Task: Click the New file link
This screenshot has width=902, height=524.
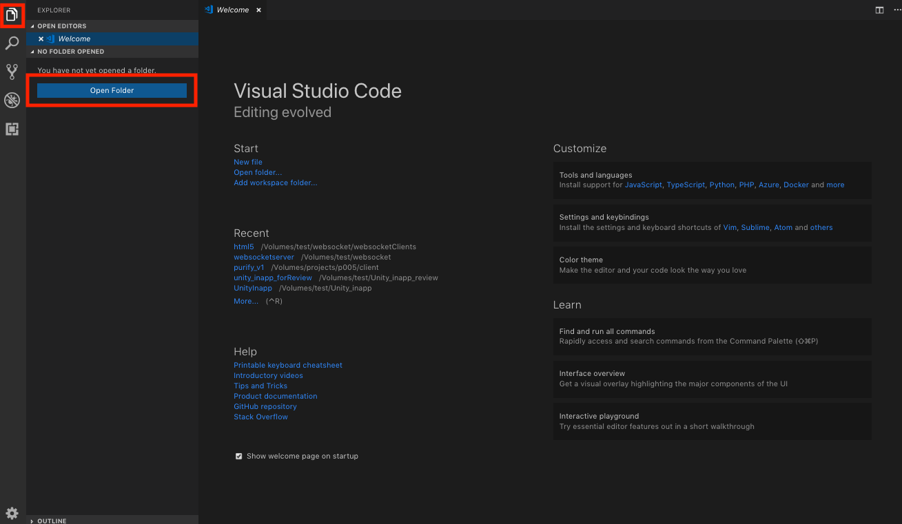Action: tap(248, 163)
